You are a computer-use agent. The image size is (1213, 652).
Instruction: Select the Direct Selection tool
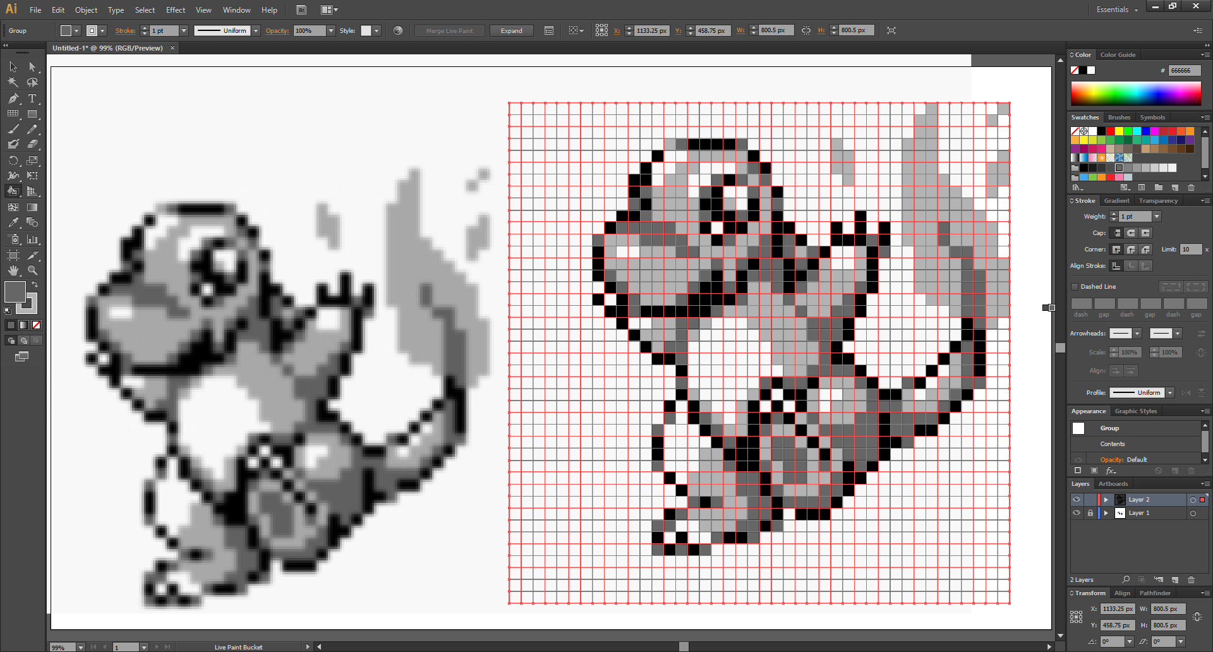(x=32, y=67)
